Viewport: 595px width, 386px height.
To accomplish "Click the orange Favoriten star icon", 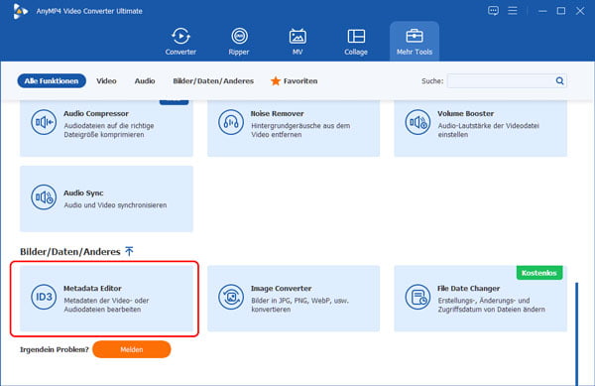I will click(x=276, y=80).
